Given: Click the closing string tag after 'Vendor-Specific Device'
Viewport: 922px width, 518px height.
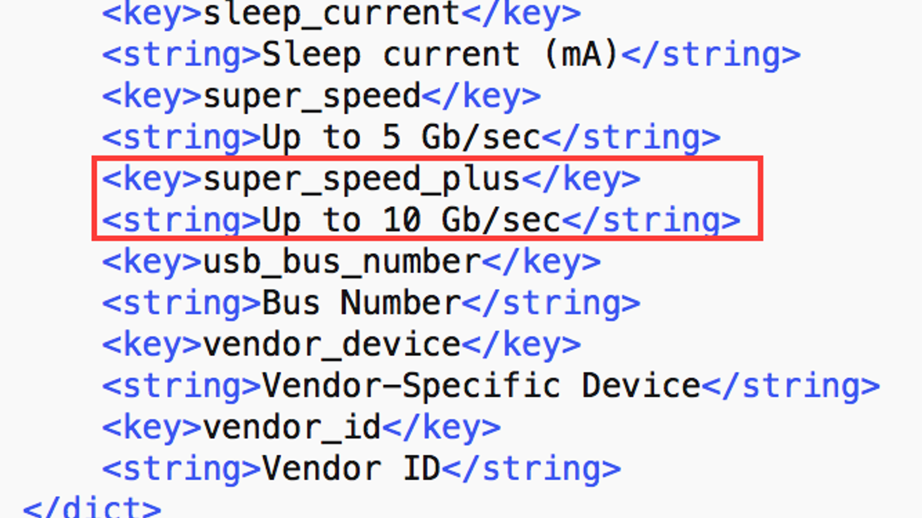Looking at the screenshot, I should coord(791,386).
